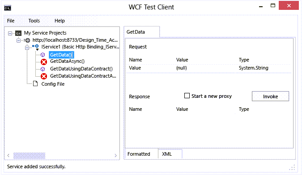The image size is (302, 175).
Task: Enable the Start a new proxy checkbox
Action: [187, 96]
